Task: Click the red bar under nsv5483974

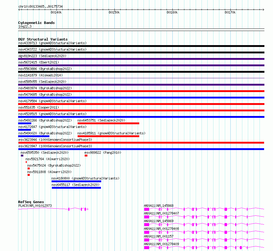Action: [141, 91]
